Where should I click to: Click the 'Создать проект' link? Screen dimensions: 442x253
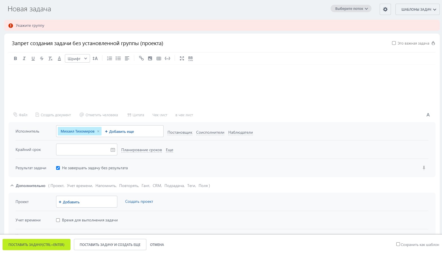tap(139, 202)
